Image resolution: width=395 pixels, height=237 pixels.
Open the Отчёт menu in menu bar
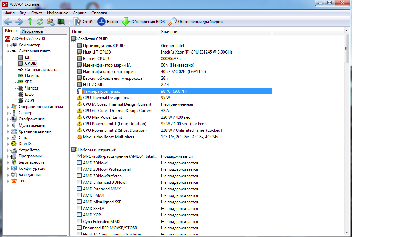point(37,13)
